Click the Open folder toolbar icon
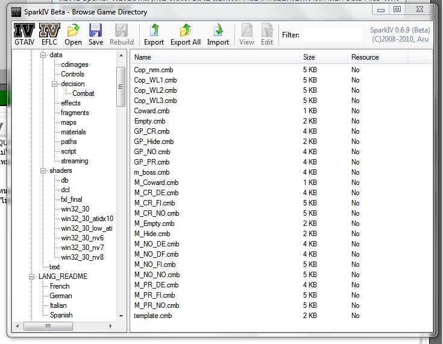 point(73,30)
